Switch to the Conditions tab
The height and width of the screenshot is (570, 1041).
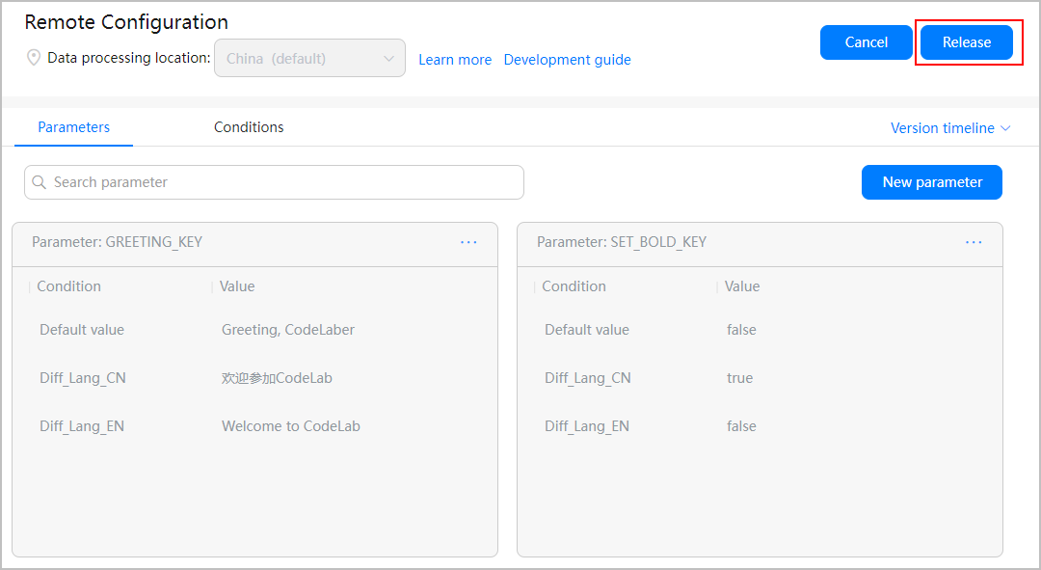click(249, 127)
